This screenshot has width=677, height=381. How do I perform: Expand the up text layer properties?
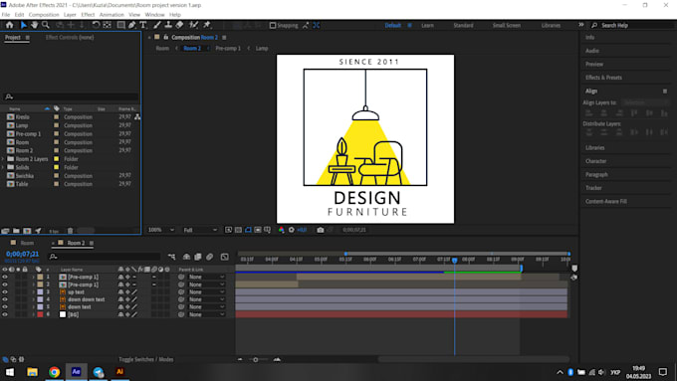tap(33, 292)
